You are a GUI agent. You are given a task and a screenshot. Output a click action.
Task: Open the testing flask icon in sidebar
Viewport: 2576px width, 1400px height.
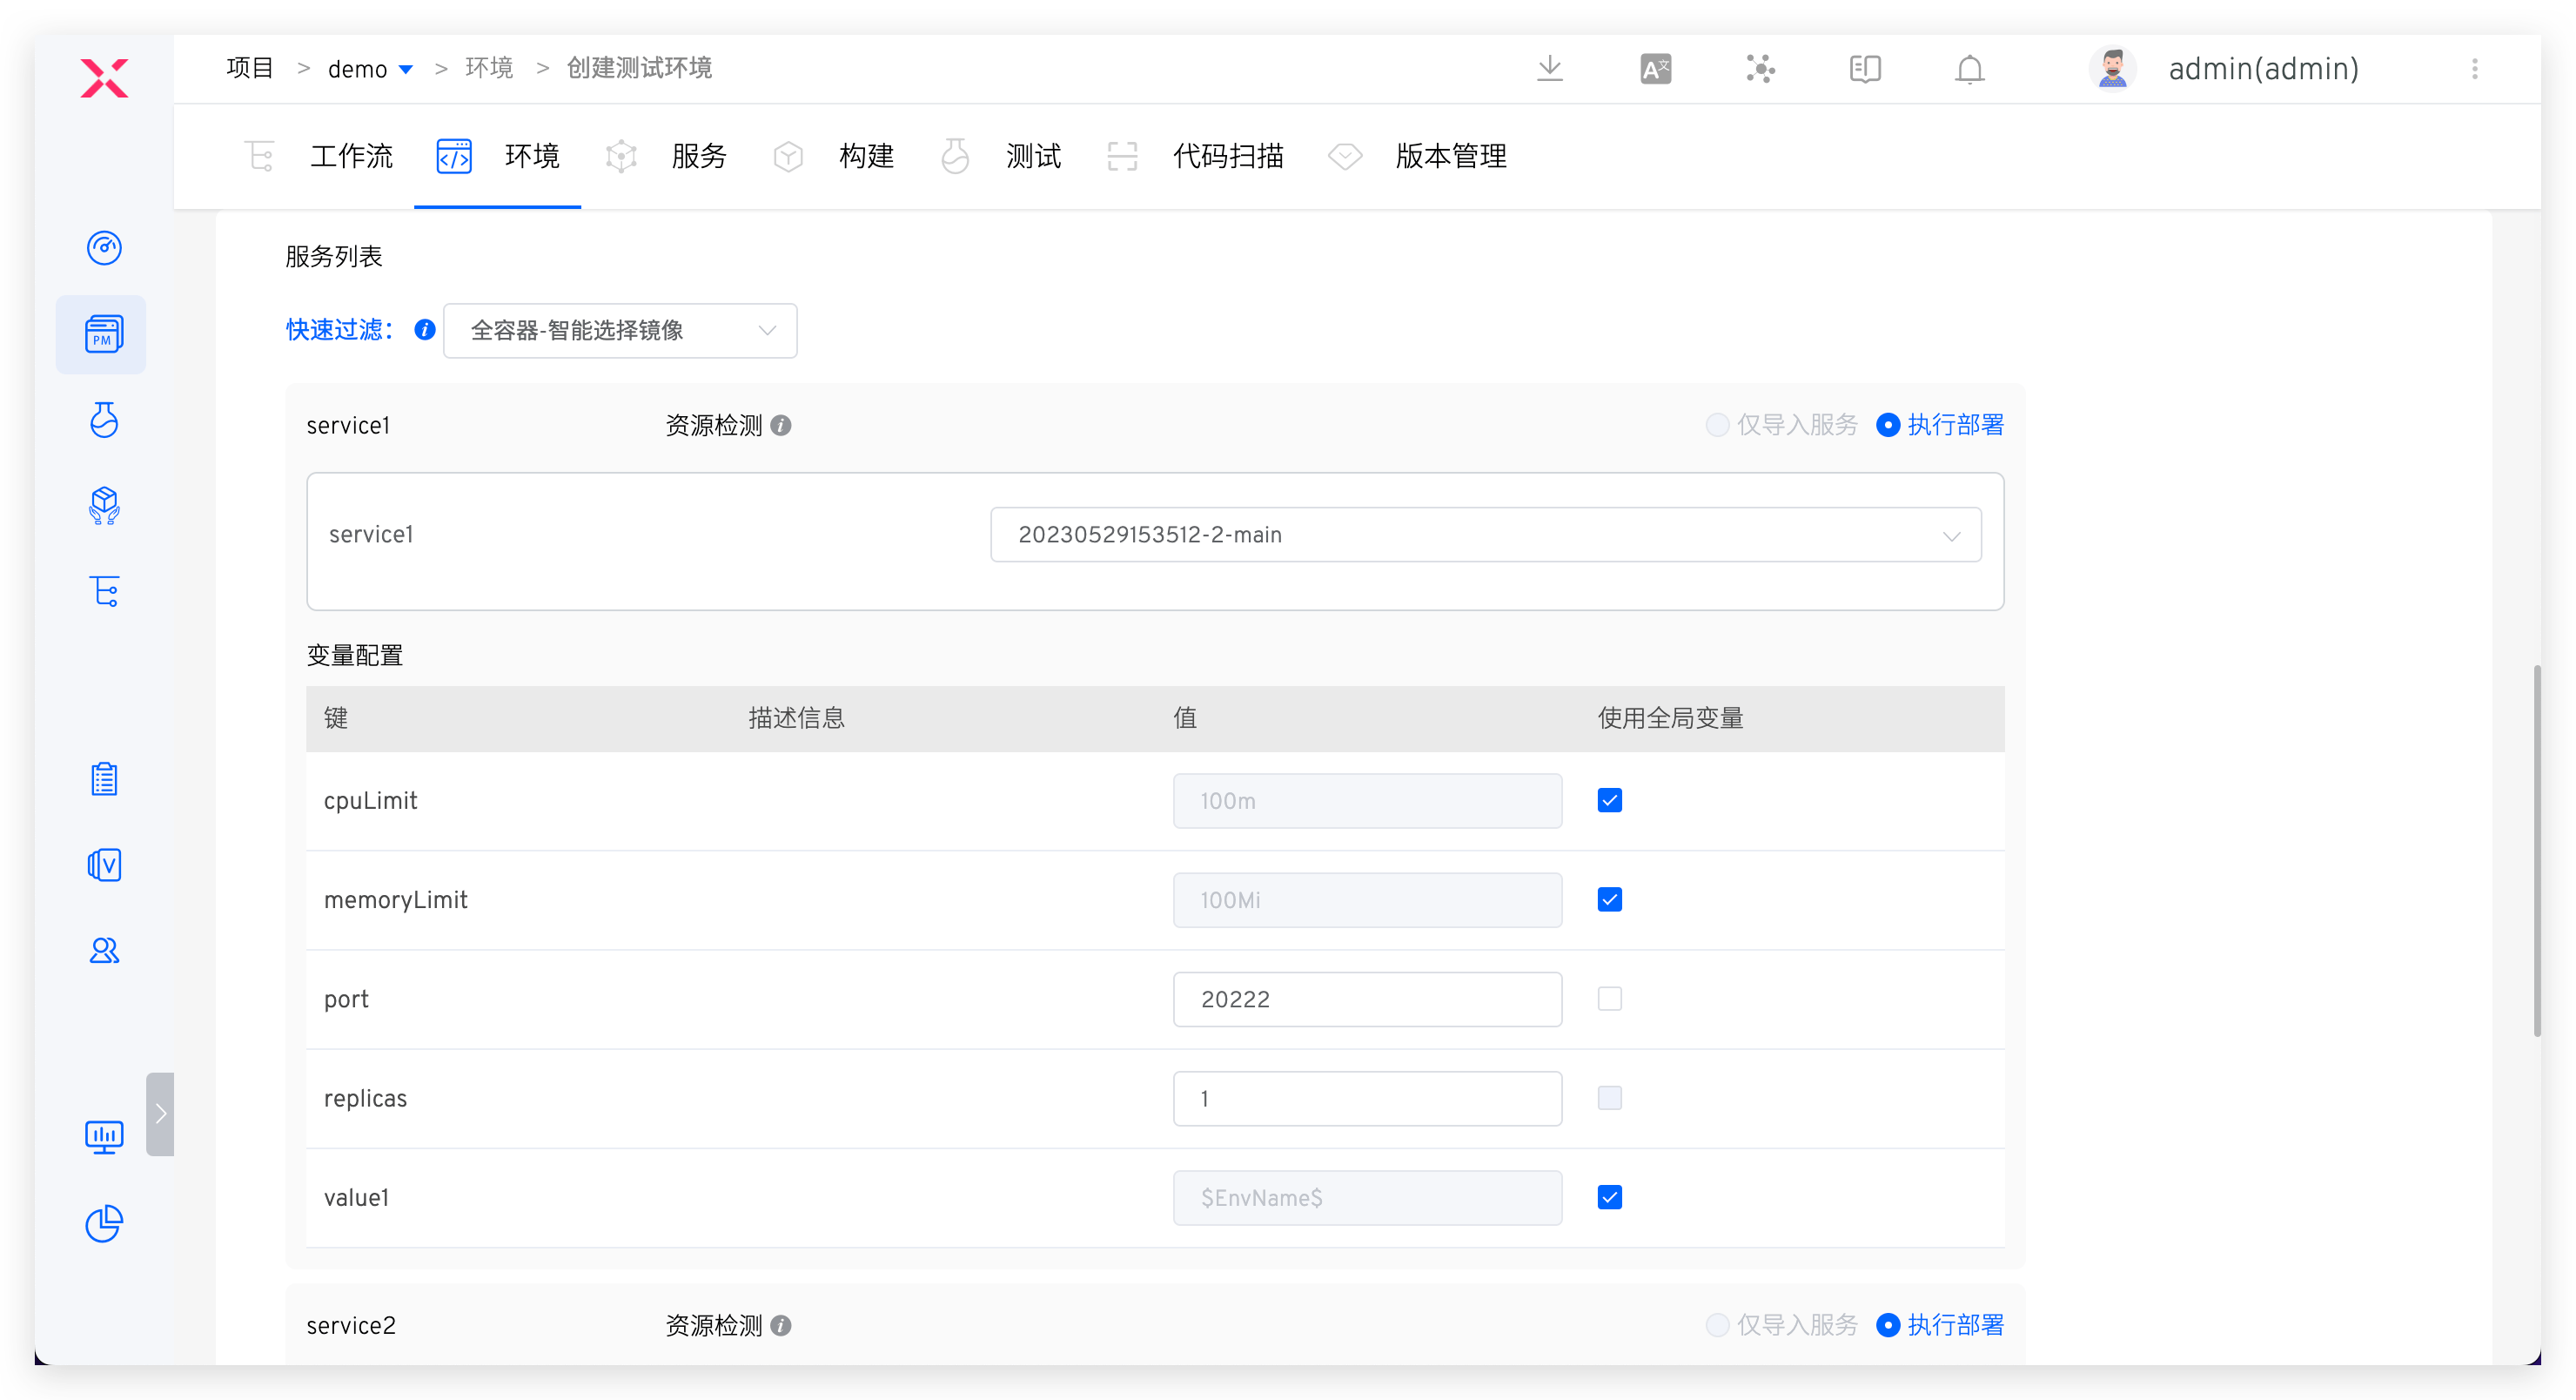click(x=104, y=421)
